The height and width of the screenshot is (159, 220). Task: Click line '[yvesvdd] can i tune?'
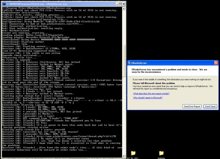click(28, 116)
